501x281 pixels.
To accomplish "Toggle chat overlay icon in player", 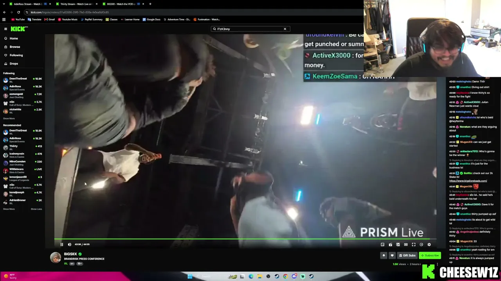I will (x=398, y=244).
